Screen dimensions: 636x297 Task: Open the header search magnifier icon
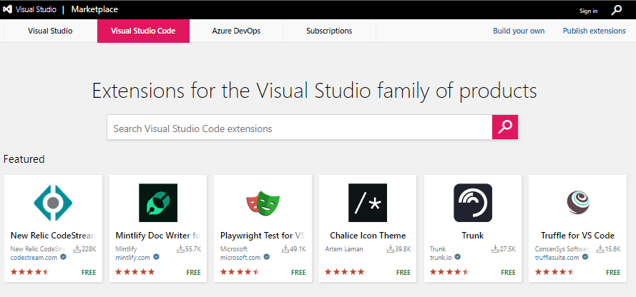click(616, 10)
